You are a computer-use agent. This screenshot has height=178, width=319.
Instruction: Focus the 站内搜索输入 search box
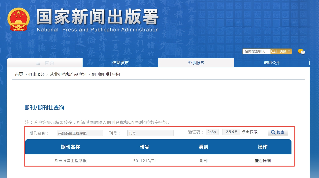257,51
